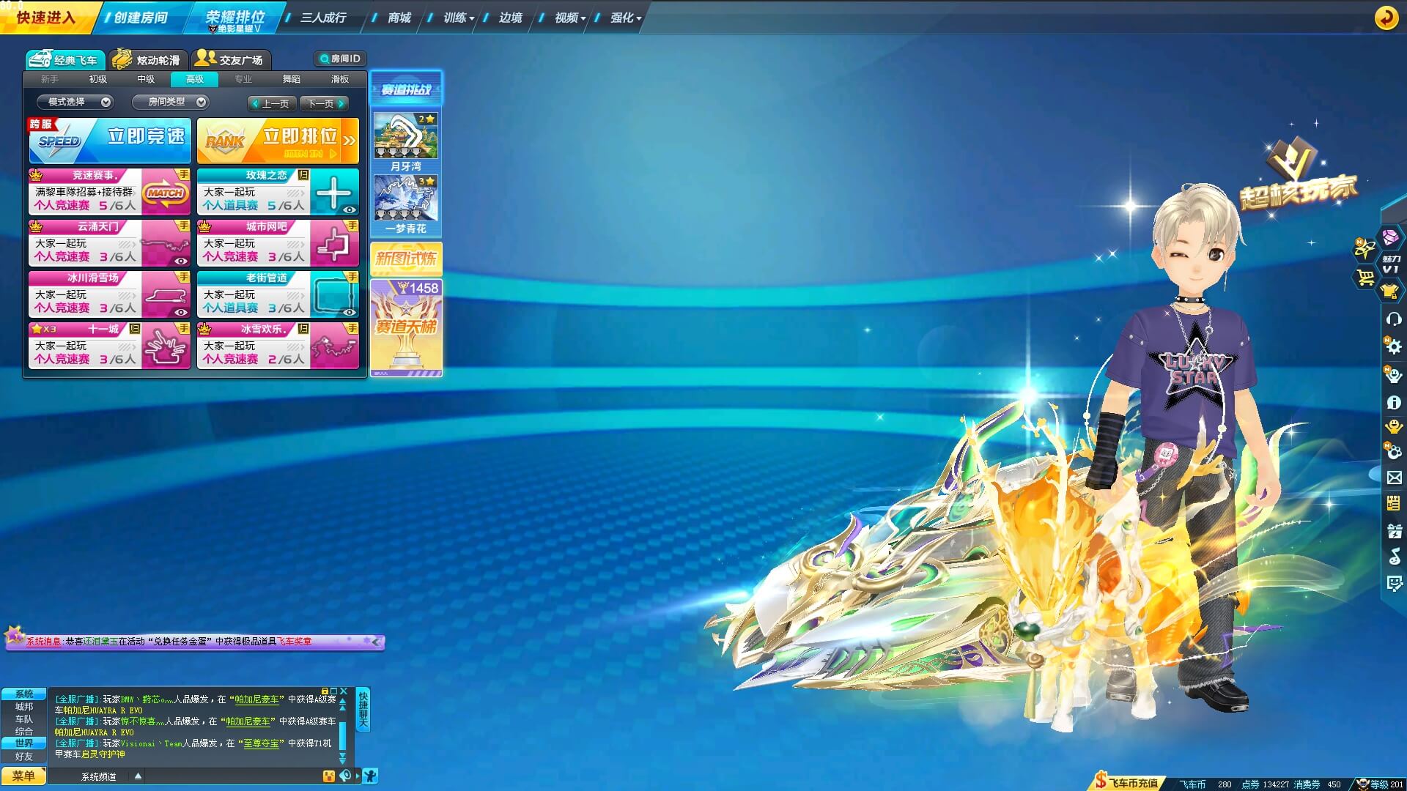Click the info speech bubble icon
Image resolution: width=1407 pixels, height=791 pixels.
click(x=1394, y=403)
